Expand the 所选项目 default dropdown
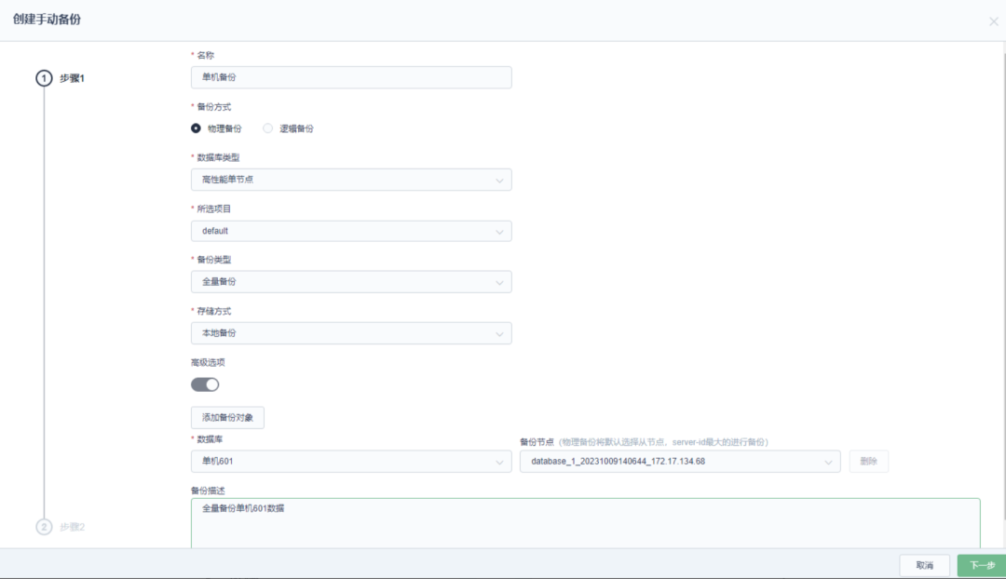 coord(351,231)
